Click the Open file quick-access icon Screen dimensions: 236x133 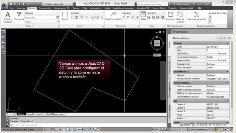coord(15,4)
